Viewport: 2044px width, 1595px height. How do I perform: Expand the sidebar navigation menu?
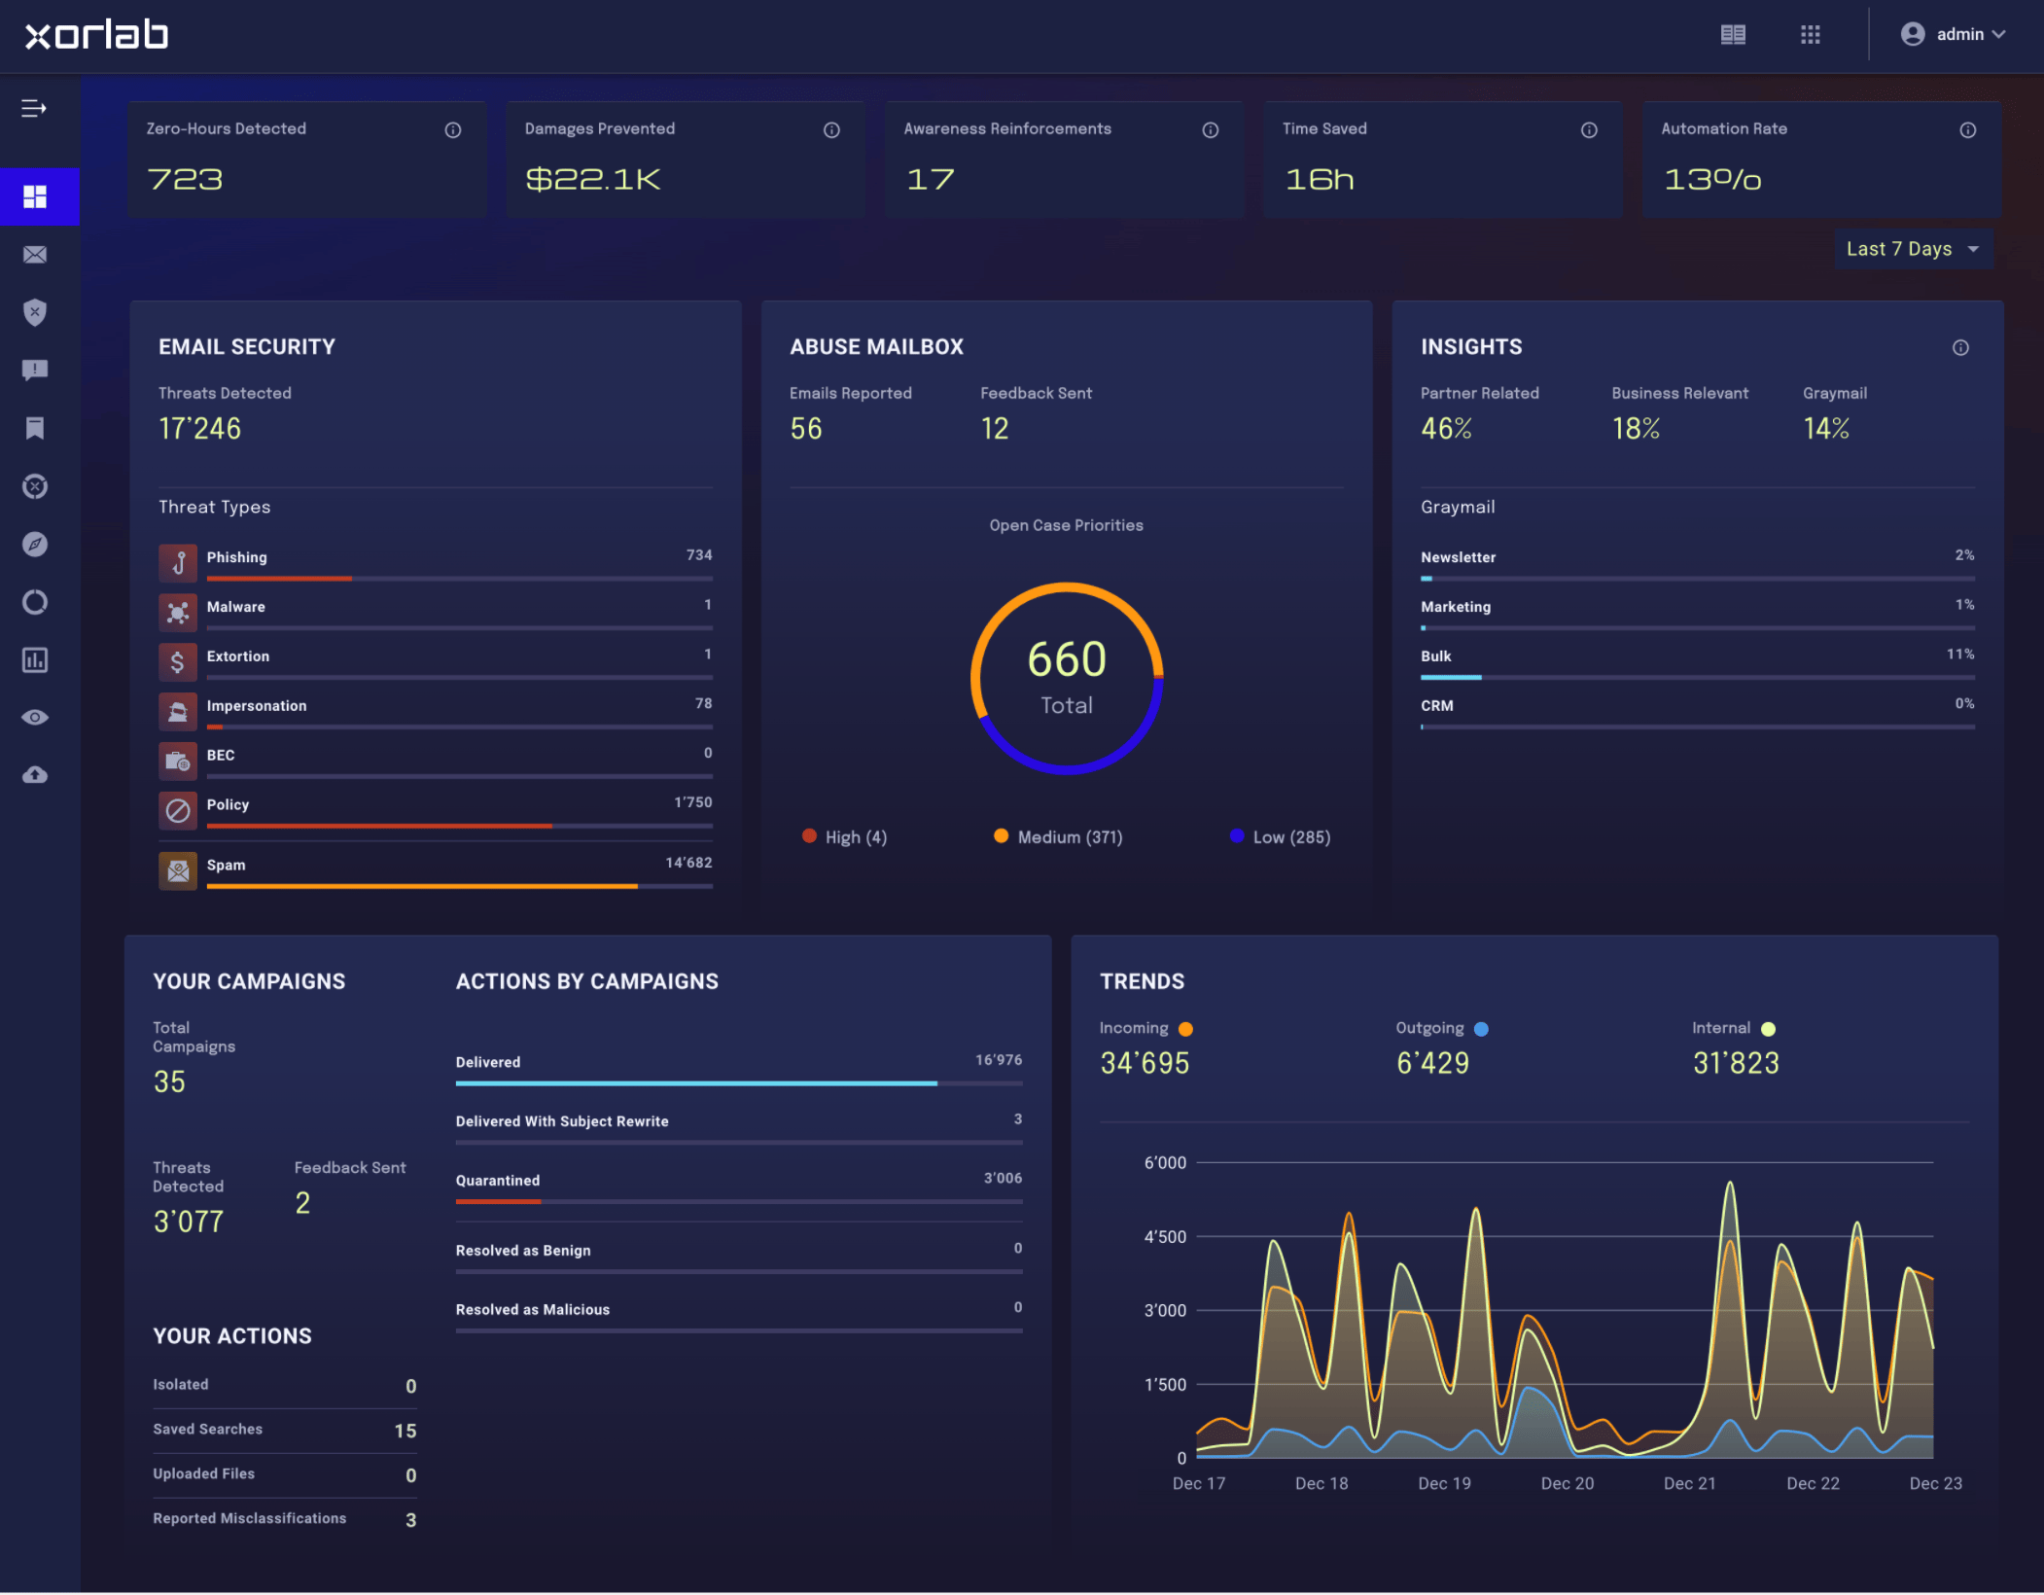click(34, 108)
